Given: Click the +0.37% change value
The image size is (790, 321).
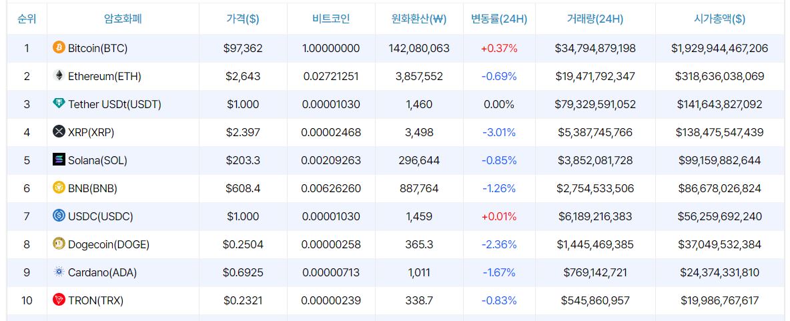Looking at the screenshot, I should pyautogui.click(x=499, y=48).
